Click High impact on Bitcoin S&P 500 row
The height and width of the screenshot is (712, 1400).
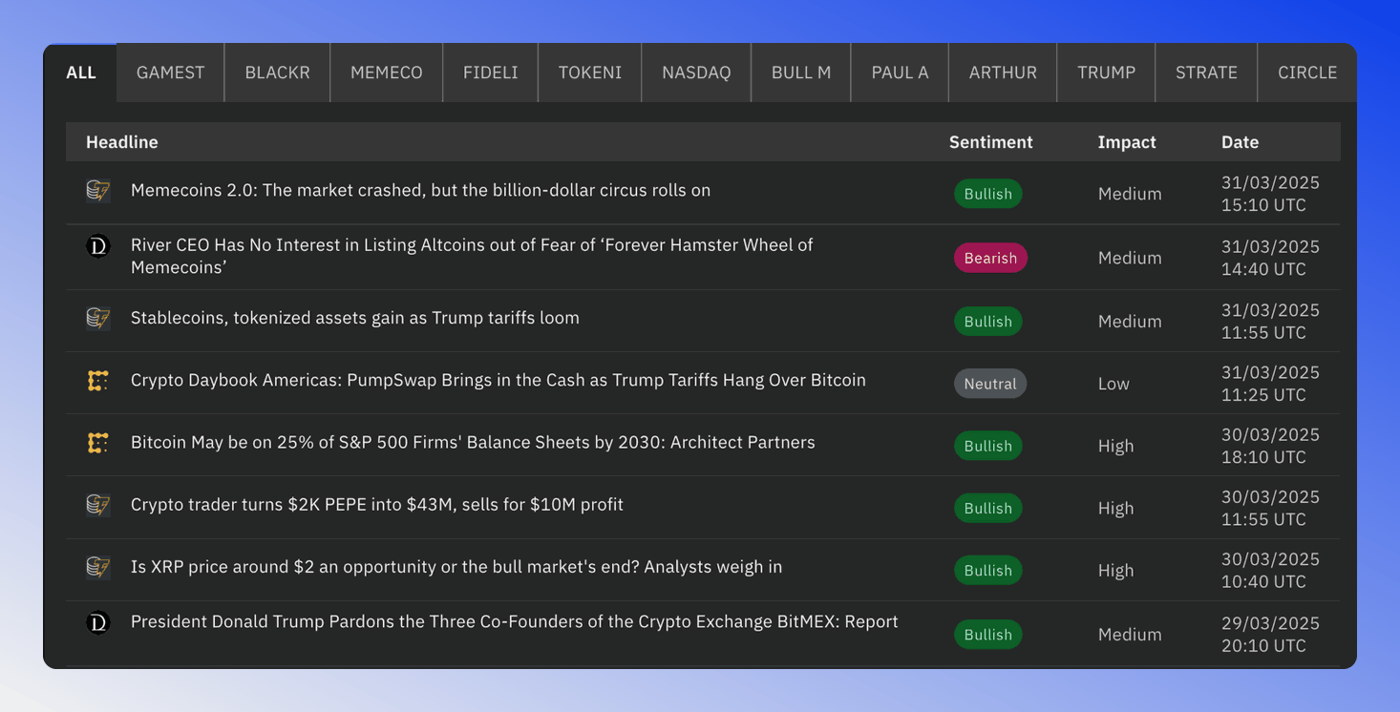(x=1115, y=446)
